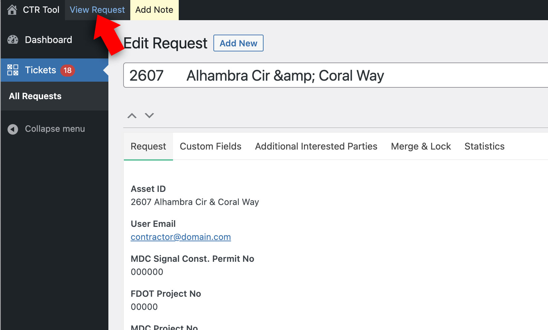Image resolution: width=548 pixels, height=330 pixels.
Task: Click the Tickets icon in the sidebar
Action: (12, 70)
